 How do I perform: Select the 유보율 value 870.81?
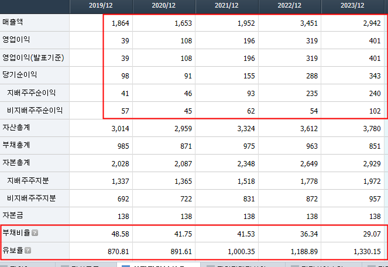(118, 252)
